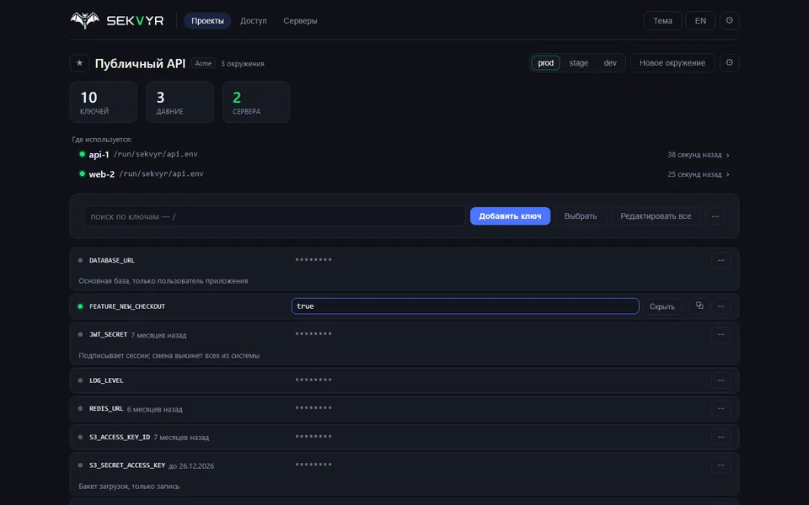Open the Проекты navigation tab

[x=207, y=20]
